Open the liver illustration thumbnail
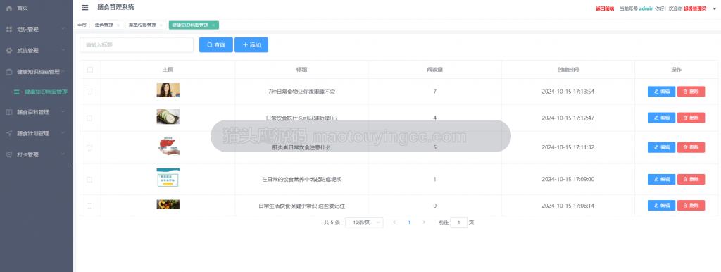This screenshot has height=272, width=721. click(168, 147)
